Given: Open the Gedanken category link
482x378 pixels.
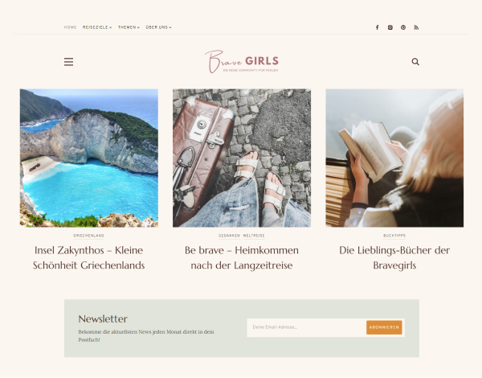Looking at the screenshot, I should [229, 236].
